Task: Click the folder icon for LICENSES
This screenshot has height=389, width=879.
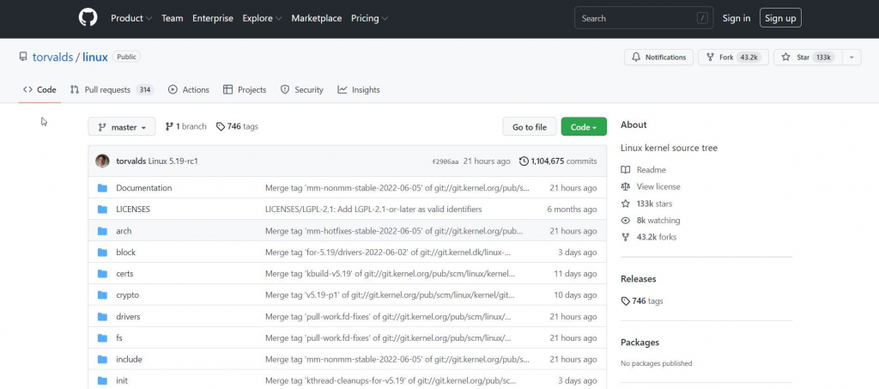Action: 102,209
